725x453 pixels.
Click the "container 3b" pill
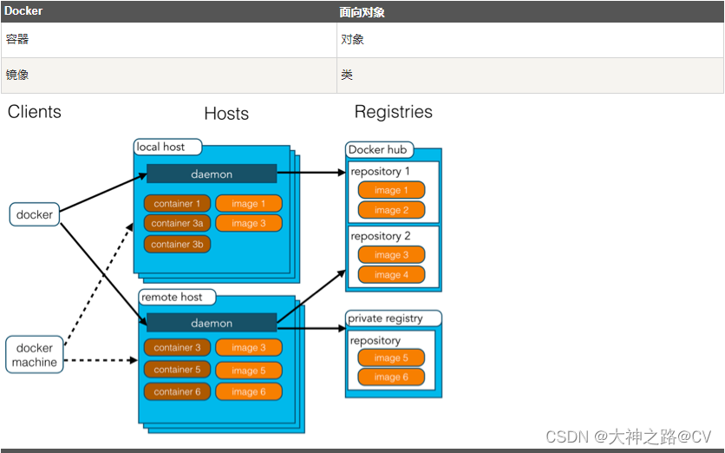point(177,245)
